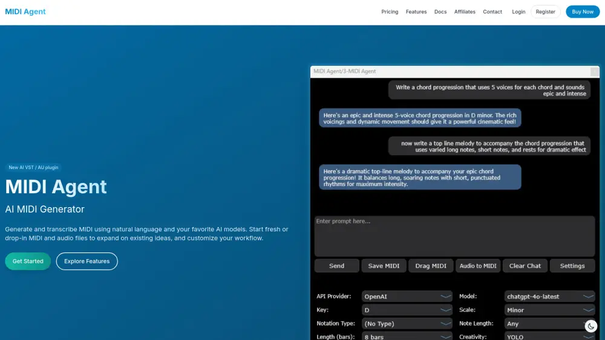
Task: Expand the Key dropdown set to D
Action: coord(407,310)
